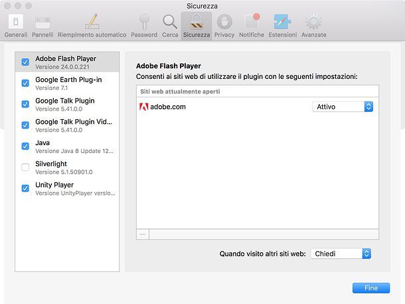Click Versione 5.1.50901.0 text
The image size is (405, 304).
tap(64, 172)
